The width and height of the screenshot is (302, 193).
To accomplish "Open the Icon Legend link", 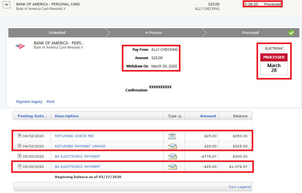I will click(239, 187).
